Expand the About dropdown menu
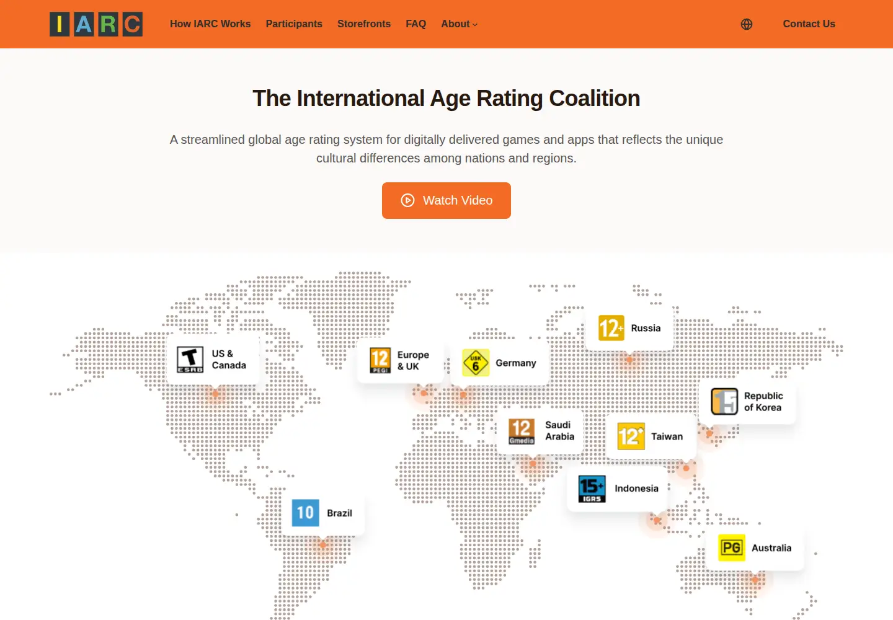Screen dimensions: 893x620 [x=460, y=24]
